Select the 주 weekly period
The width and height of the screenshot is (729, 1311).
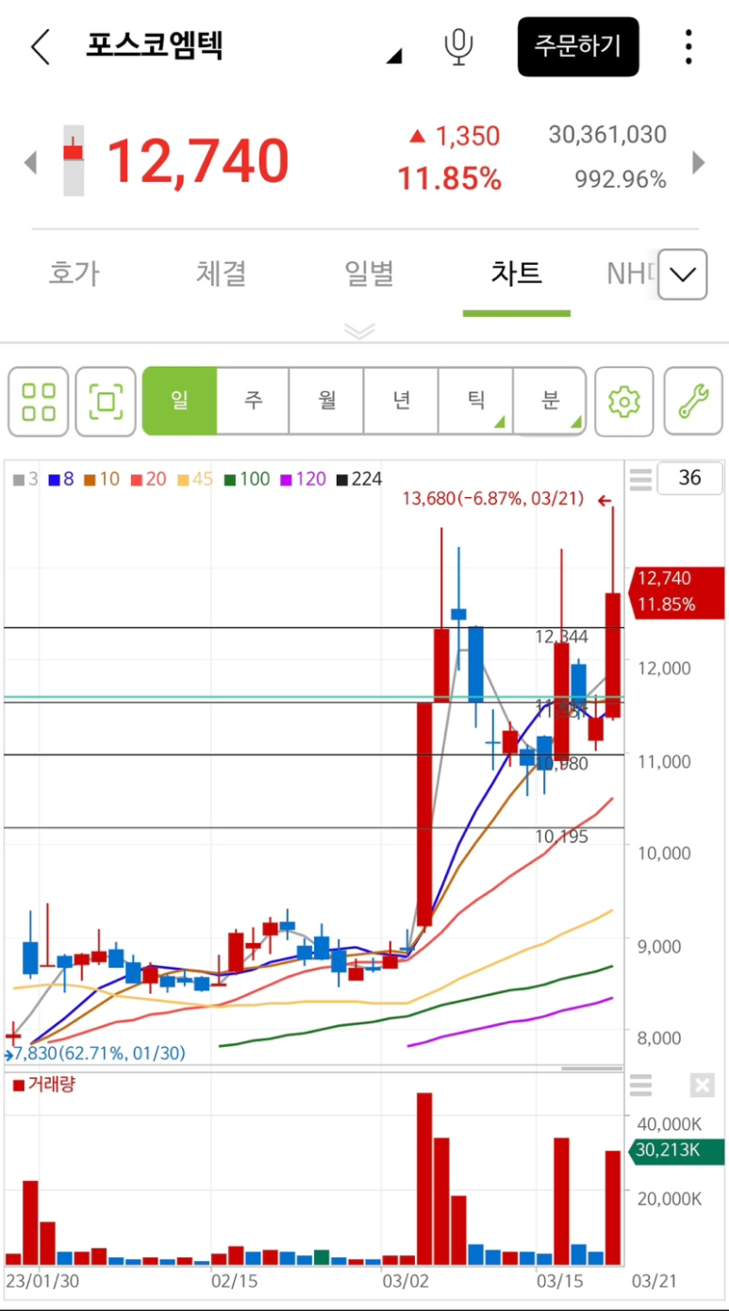tap(253, 401)
